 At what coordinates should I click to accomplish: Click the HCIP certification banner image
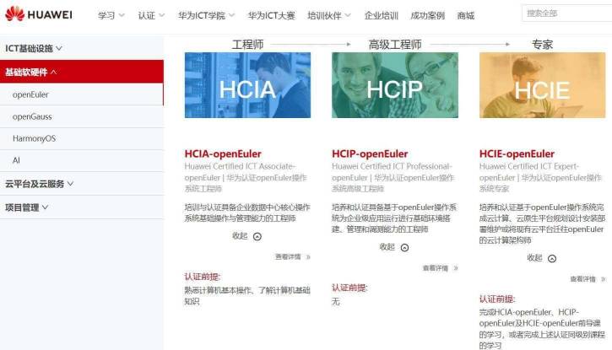coord(394,85)
